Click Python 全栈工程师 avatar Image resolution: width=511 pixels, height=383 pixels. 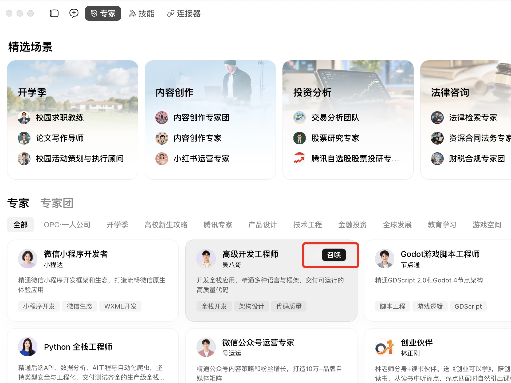tap(28, 347)
